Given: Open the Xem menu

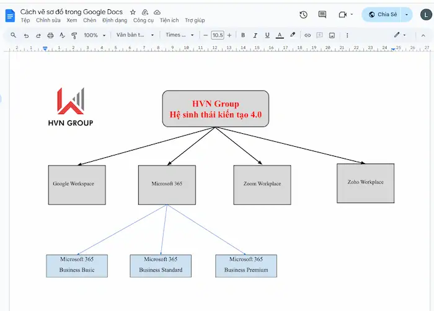Looking at the screenshot, I should 72,20.
